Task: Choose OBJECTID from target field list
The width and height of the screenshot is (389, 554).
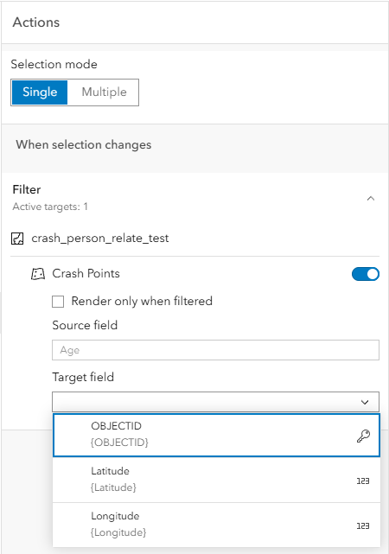Action: coord(216,435)
